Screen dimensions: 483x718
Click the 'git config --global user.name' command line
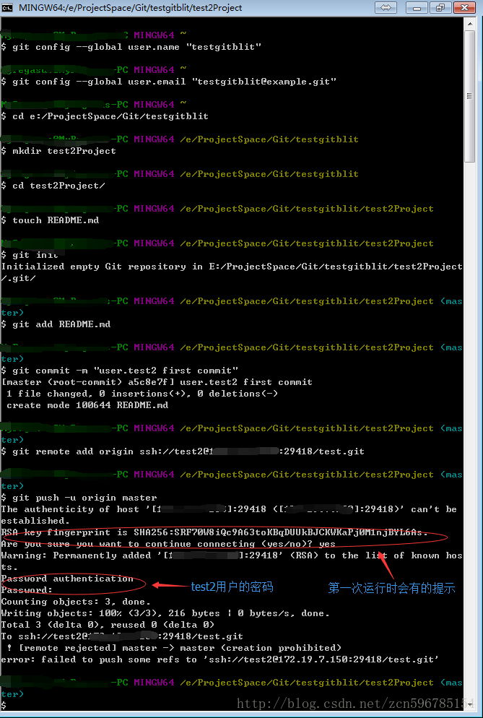coord(131,47)
